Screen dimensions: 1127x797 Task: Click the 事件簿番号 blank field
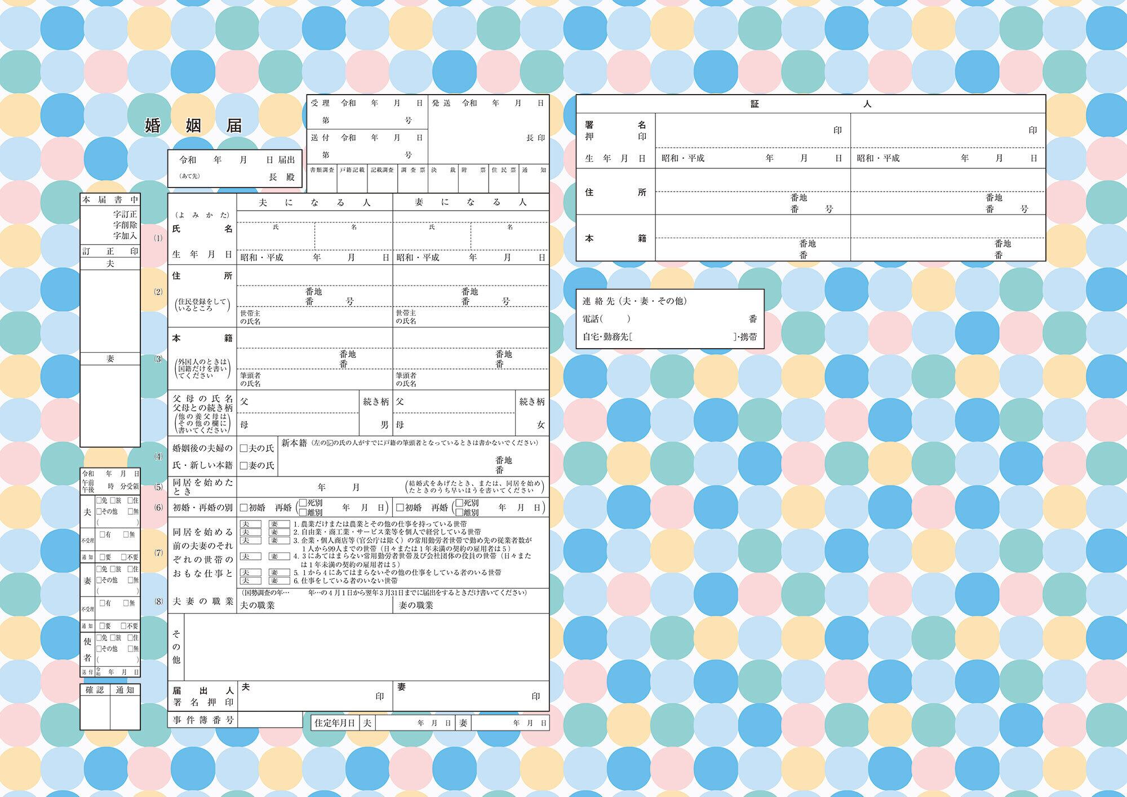270,720
